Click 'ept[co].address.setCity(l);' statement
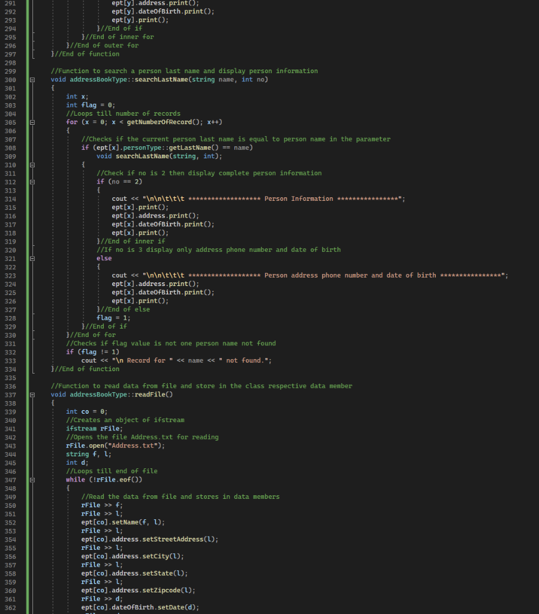539x614 pixels. 133,556
